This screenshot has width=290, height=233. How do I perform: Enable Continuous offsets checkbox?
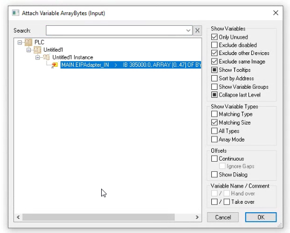click(214, 158)
